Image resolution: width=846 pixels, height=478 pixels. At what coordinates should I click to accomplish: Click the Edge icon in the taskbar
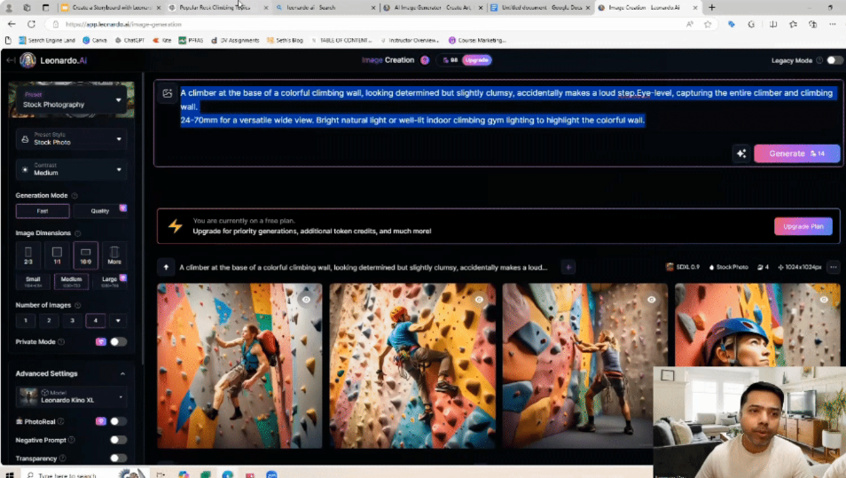[x=228, y=474]
